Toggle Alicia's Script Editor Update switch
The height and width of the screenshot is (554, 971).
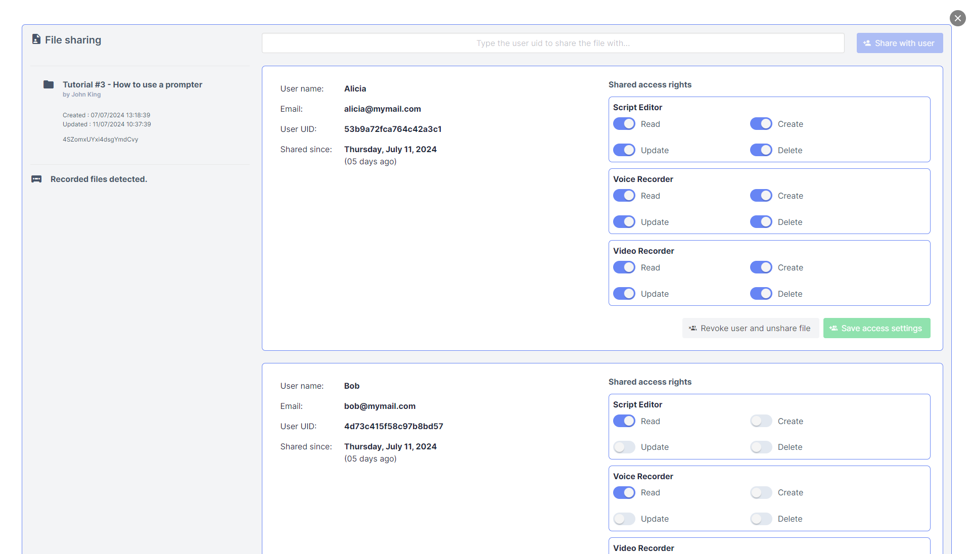[624, 150]
